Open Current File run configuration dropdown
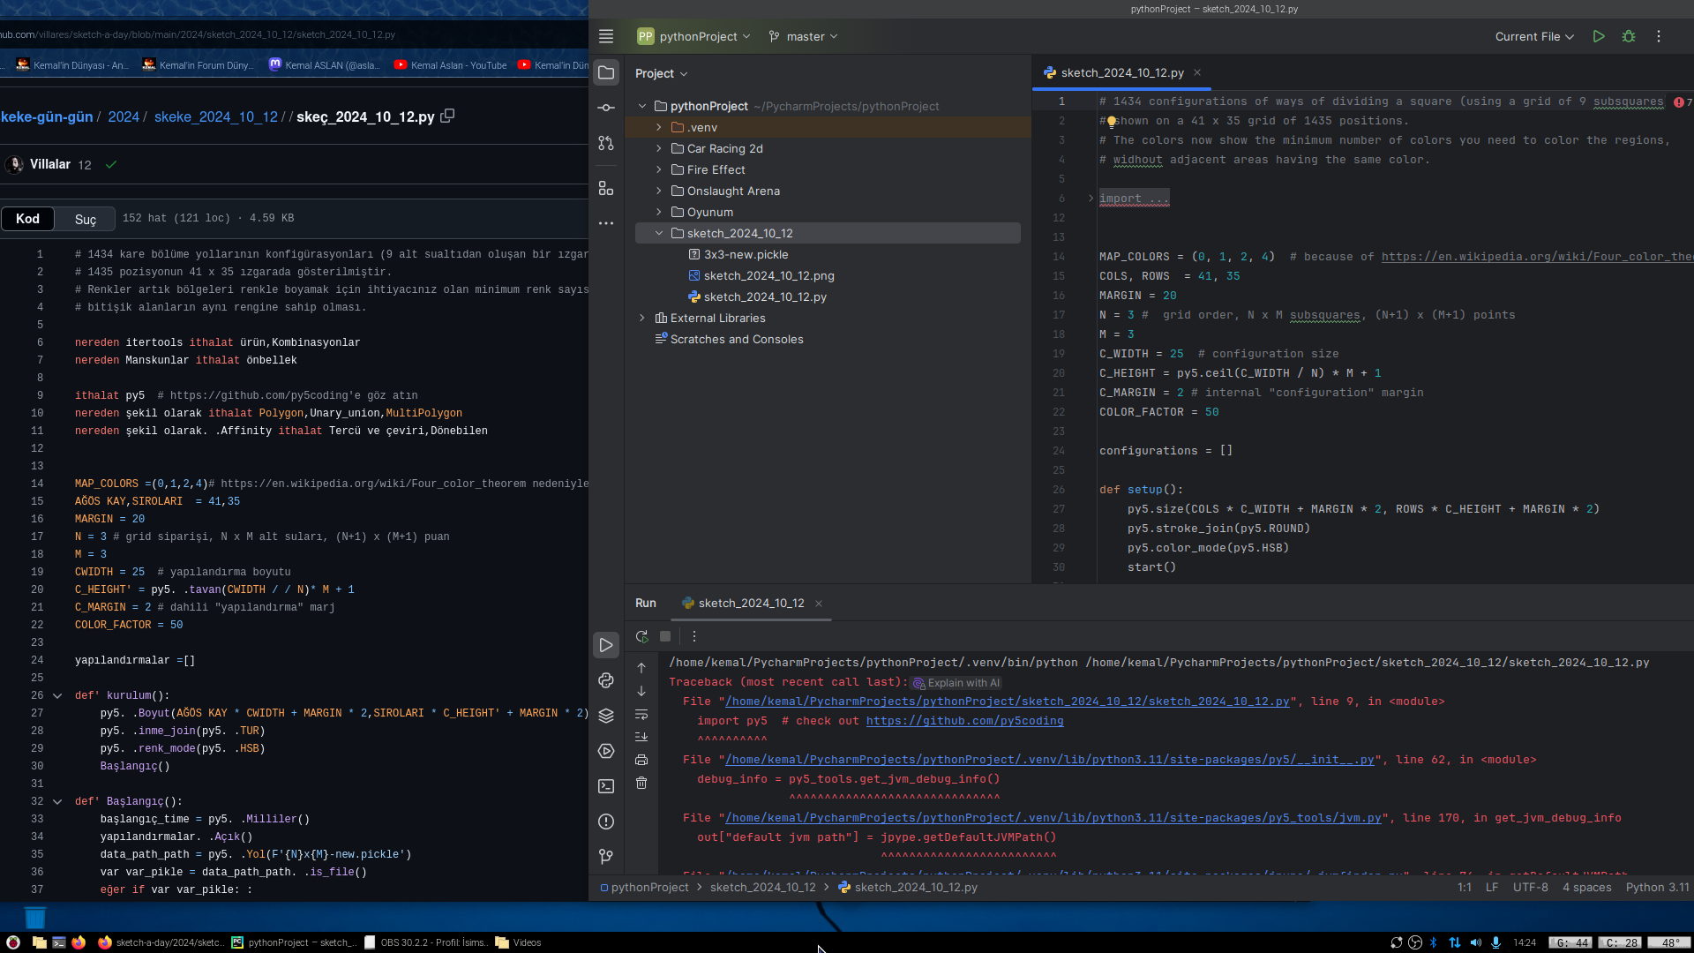The width and height of the screenshot is (1694, 953). [x=1533, y=36]
